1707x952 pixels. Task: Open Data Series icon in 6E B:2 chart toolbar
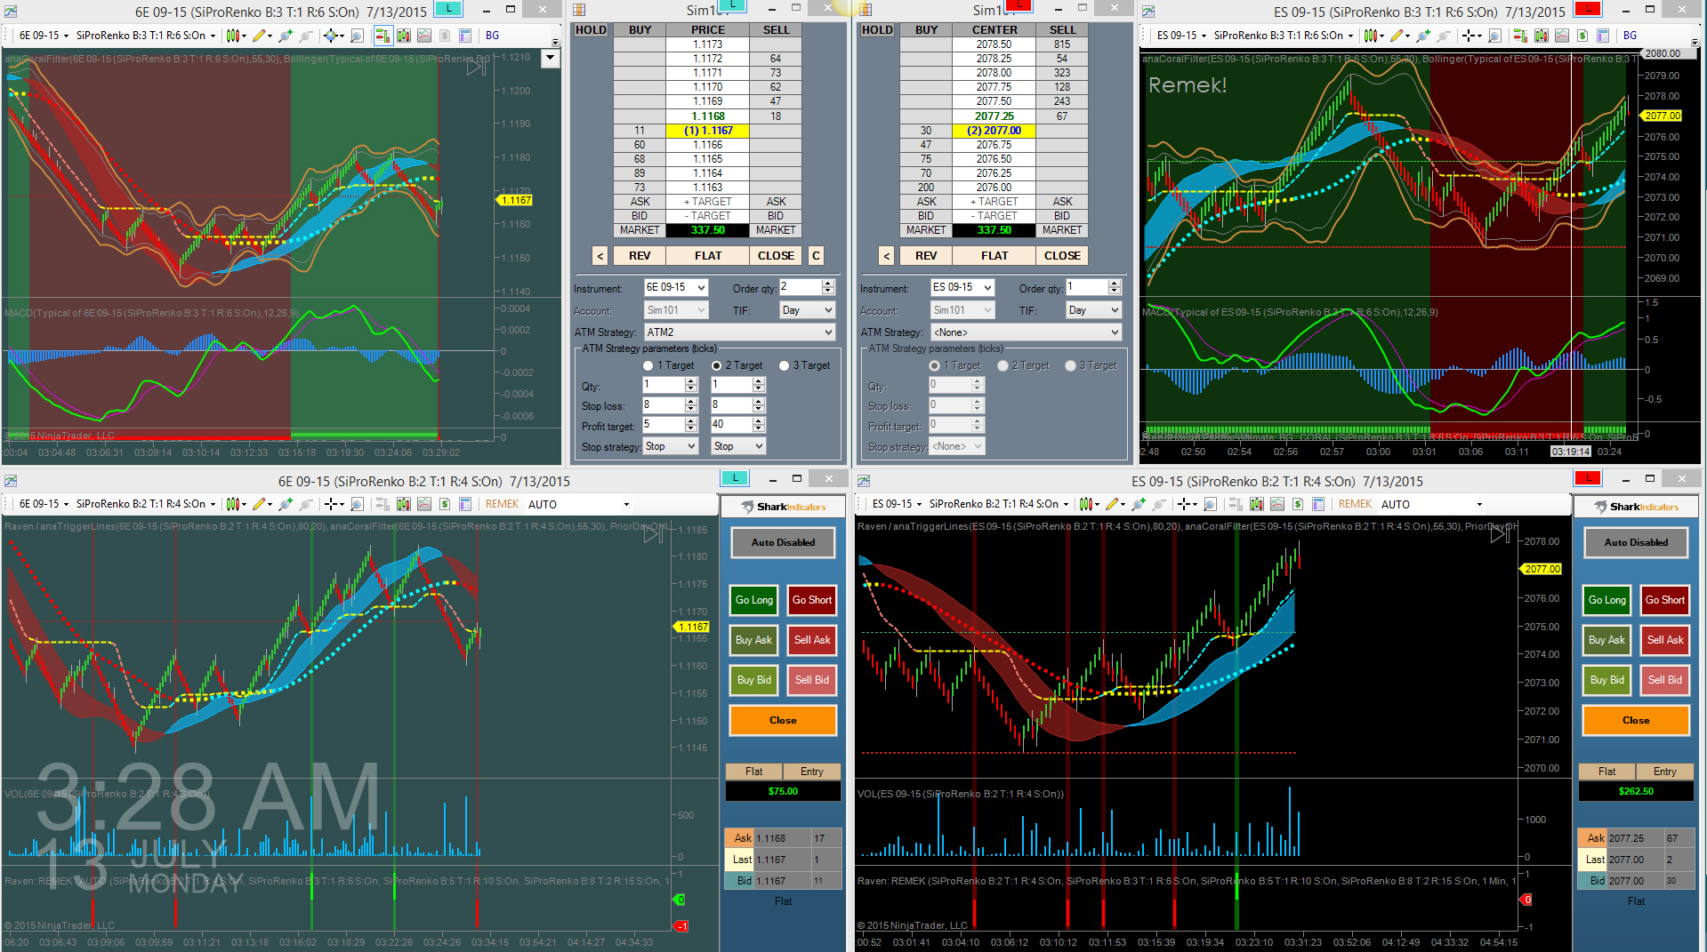click(404, 504)
